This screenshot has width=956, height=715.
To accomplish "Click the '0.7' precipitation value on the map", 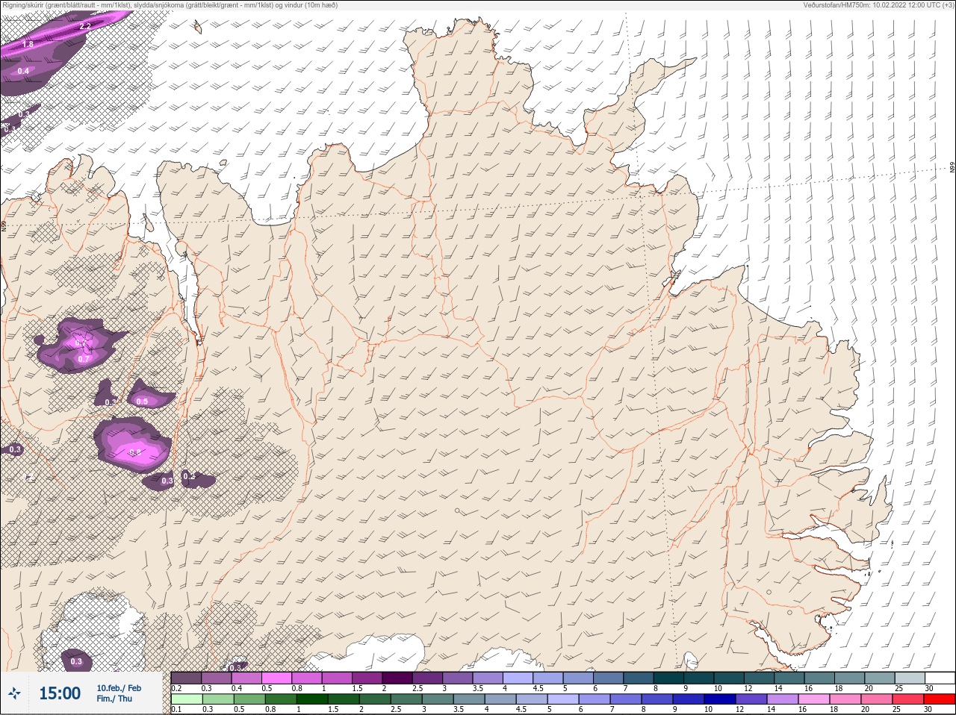I will [84, 359].
